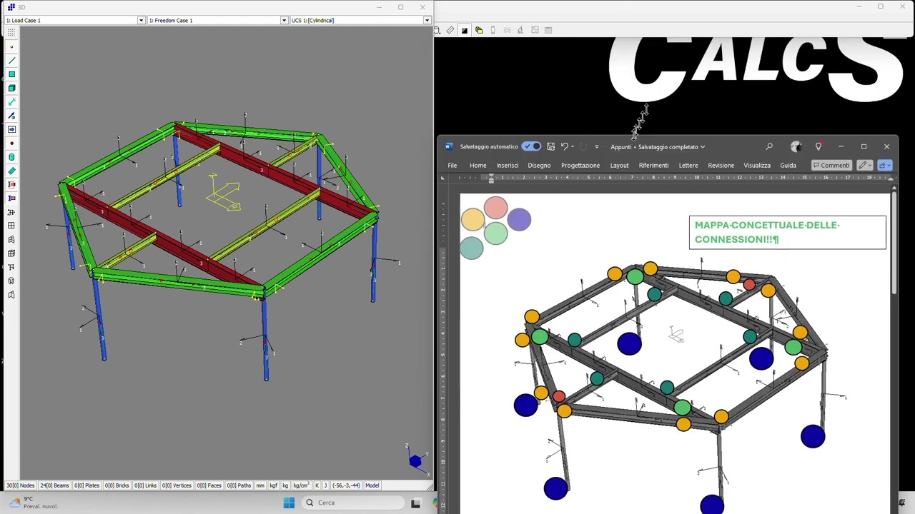
Task: Open Word search magnifier
Action: pos(769,146)
